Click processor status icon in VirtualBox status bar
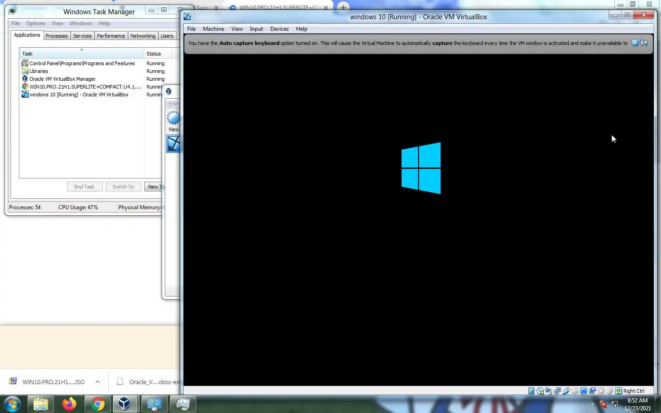 601,391
